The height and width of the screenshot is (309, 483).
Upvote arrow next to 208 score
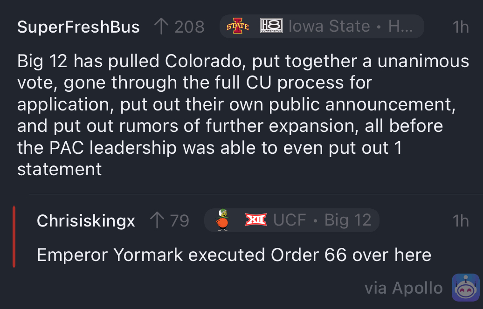161,26
